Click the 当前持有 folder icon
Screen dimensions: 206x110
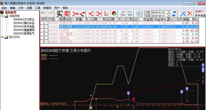(x=6, y=16)
